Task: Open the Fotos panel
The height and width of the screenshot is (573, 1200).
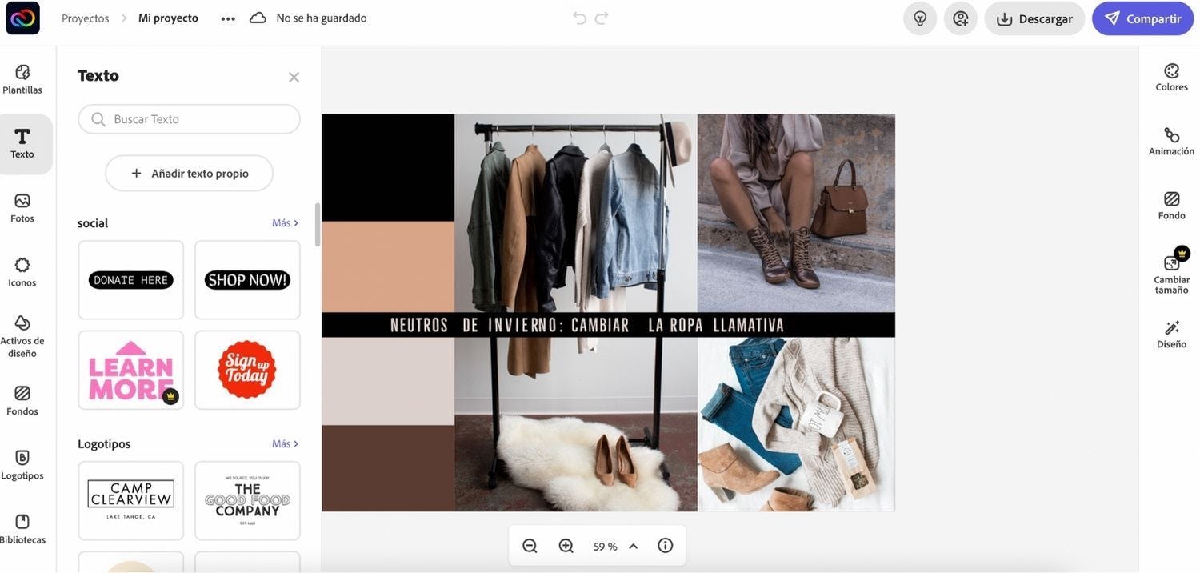Action: (22, 206)
